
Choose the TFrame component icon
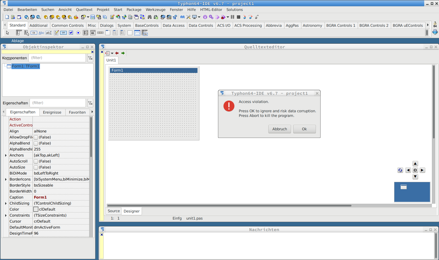[x=137, y=33]
